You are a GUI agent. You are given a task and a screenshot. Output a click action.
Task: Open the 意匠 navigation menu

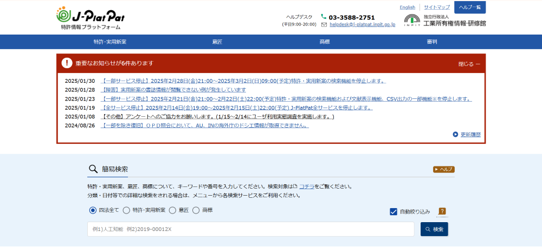coord(217,42)
